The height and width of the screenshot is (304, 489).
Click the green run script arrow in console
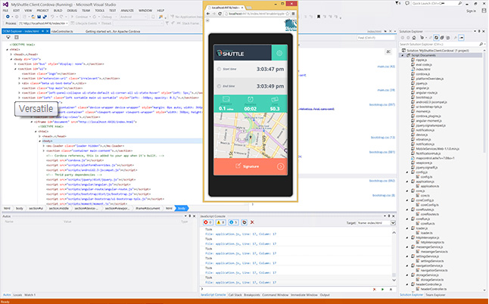coord(383,290)
